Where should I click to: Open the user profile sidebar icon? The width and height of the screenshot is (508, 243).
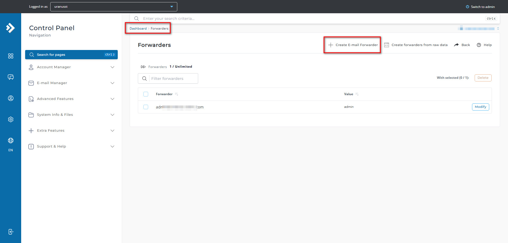pyautogui.click(x=11, y=98)
